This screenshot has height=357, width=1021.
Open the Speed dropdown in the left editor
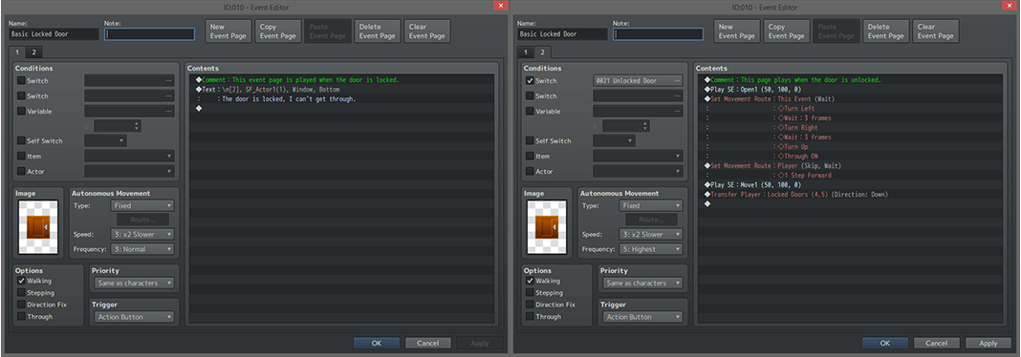(x=141, y=234)
